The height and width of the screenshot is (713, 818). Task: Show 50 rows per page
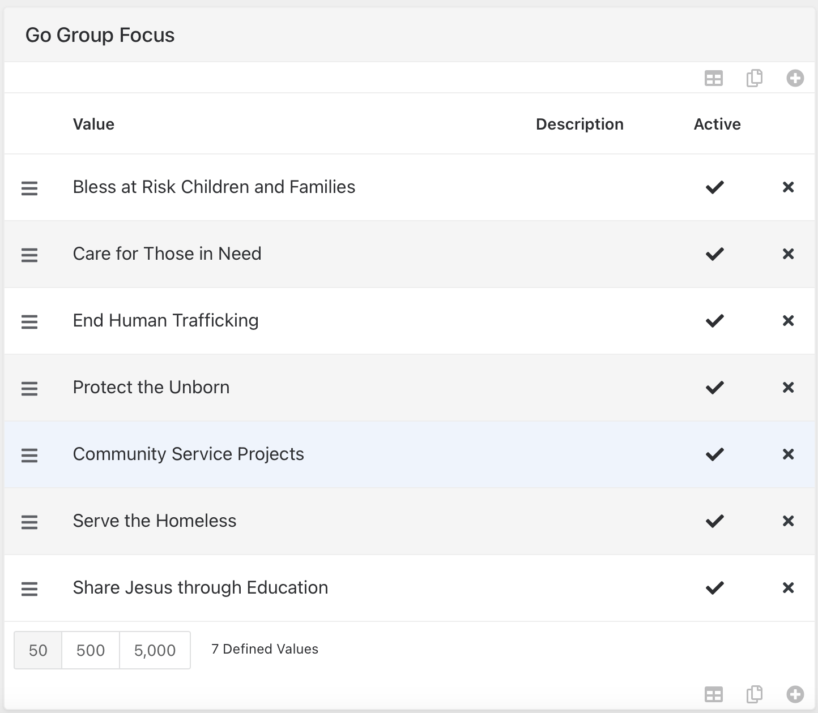[x=38, y=650]
